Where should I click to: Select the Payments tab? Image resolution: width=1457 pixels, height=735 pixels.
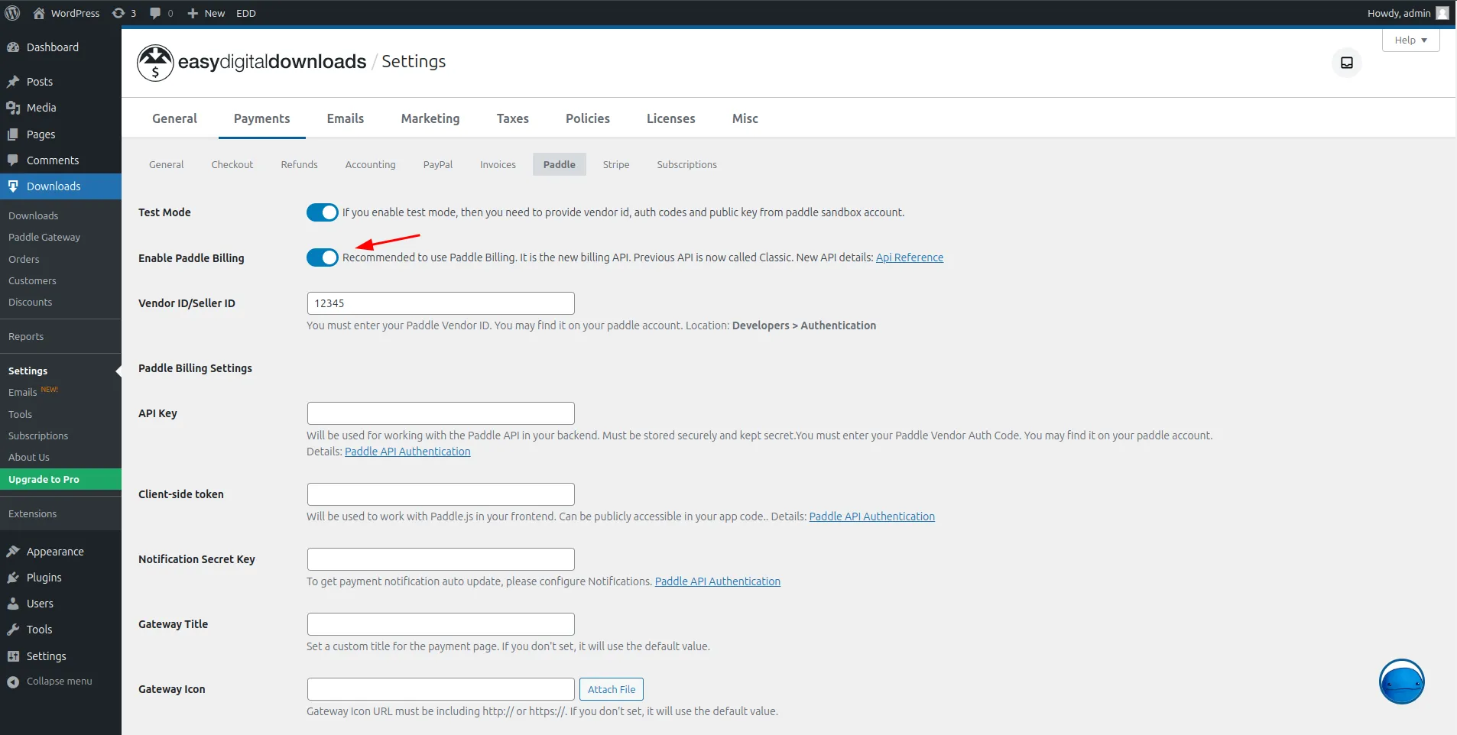point(262,118)
